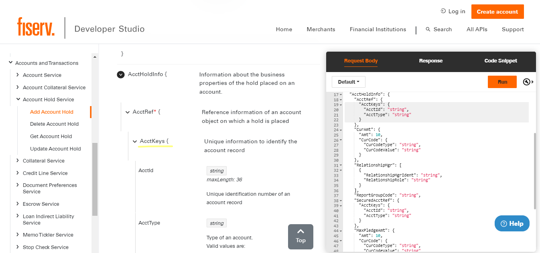Click "RelationshipRole" line in editor
Image resolution: width=540 pixels, height=253 pixels.
click(397, 180)
